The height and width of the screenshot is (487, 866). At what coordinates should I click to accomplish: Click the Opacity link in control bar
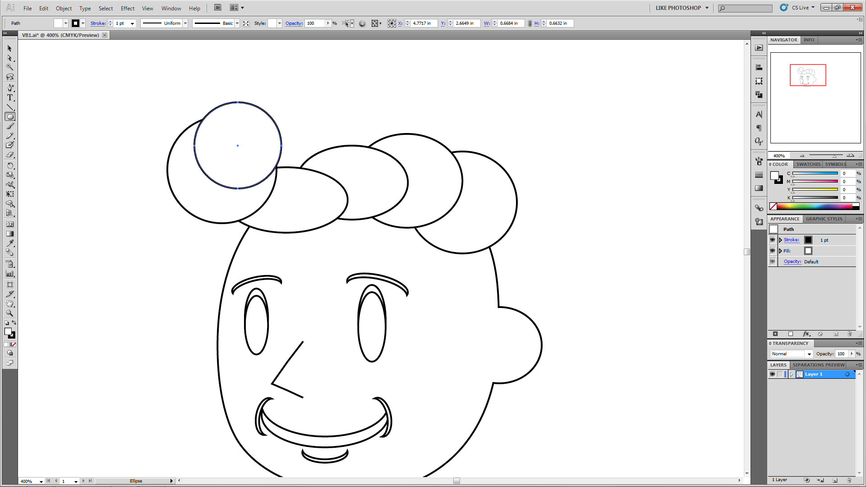click(x=294, y=23)
